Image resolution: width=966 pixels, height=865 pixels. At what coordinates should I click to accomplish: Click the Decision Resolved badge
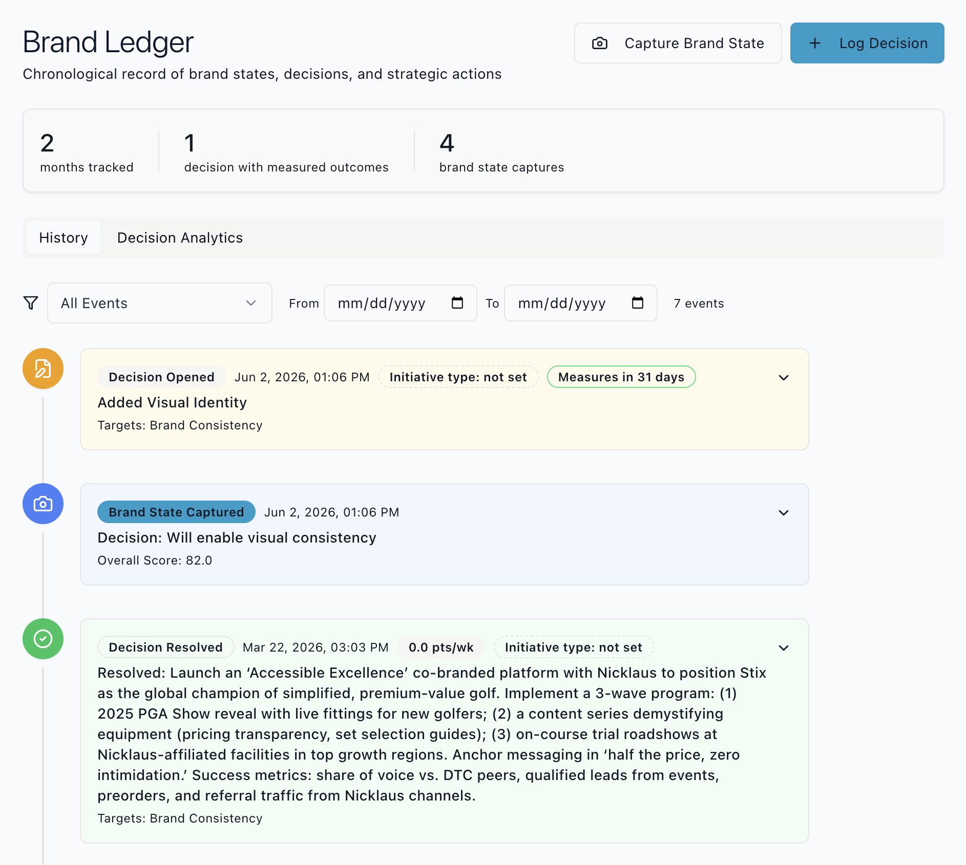(166, 647)
